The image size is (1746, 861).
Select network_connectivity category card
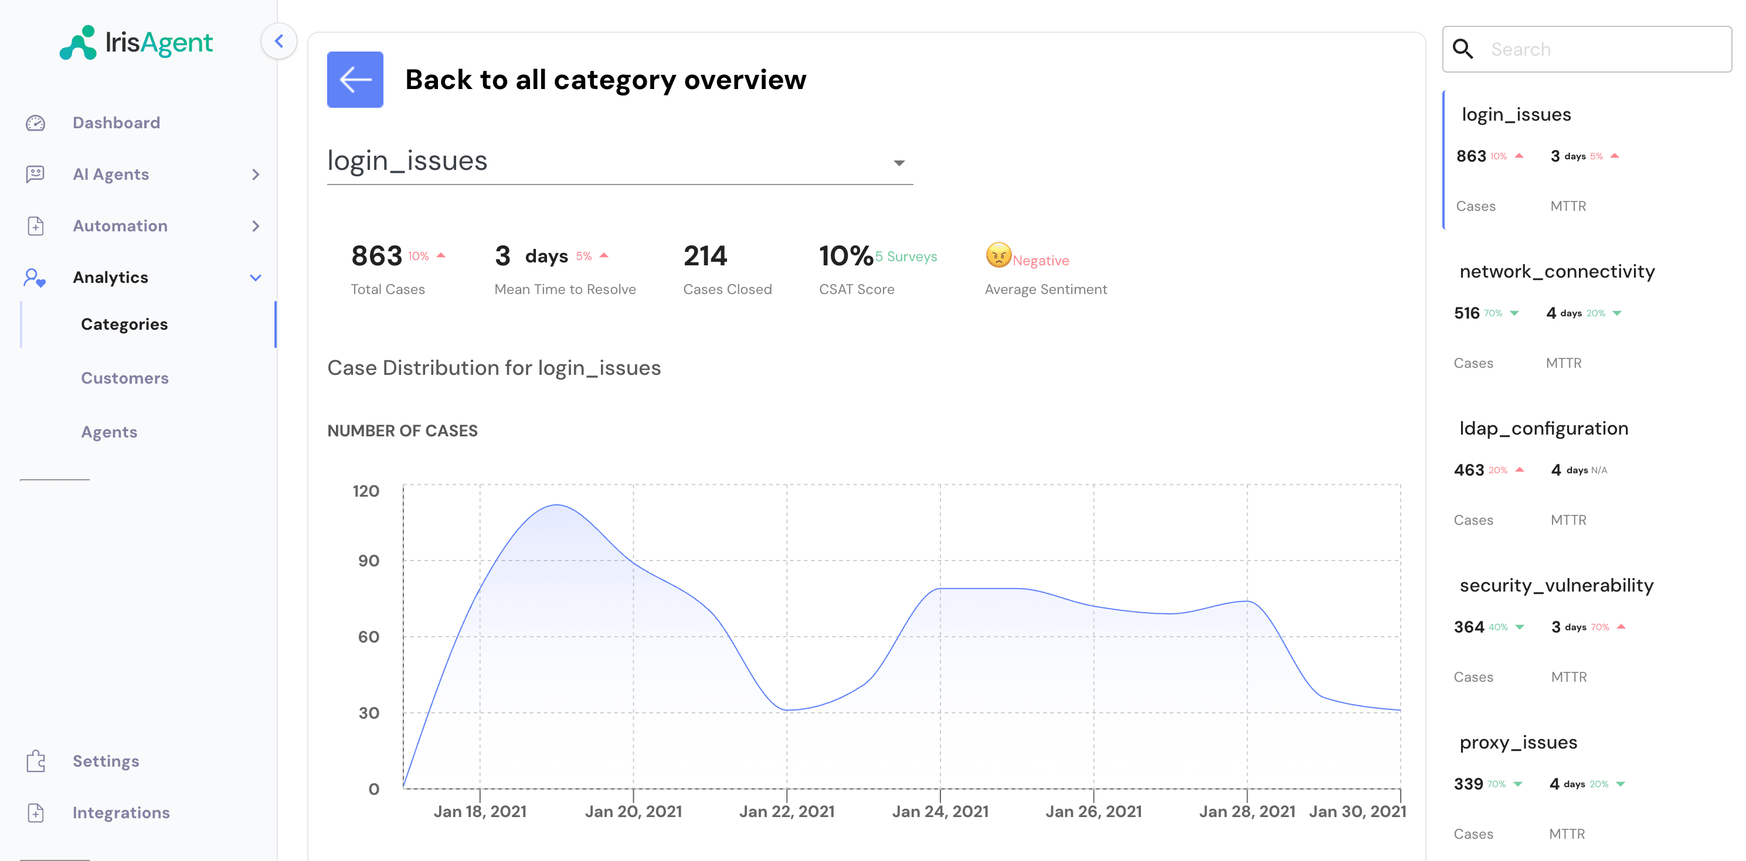pyautogui.click(x=1556, y=272)
